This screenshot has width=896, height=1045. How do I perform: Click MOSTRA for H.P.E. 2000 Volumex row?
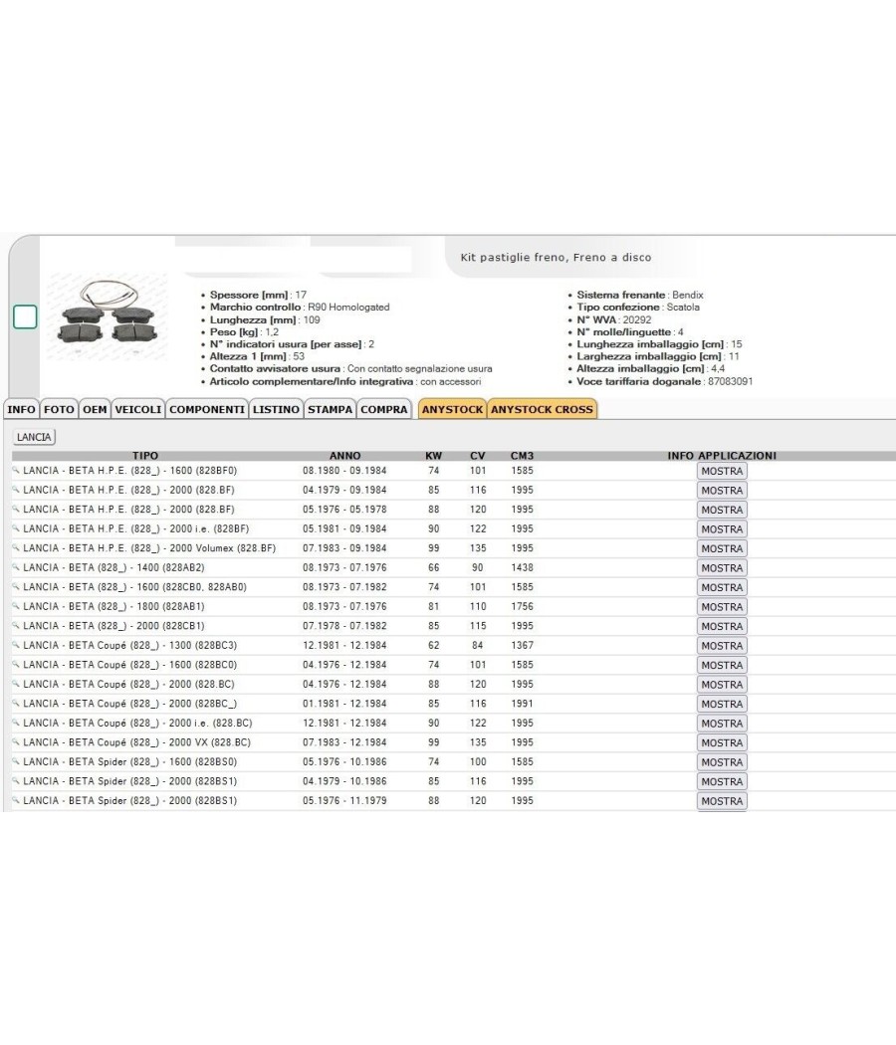pos(722,548)
